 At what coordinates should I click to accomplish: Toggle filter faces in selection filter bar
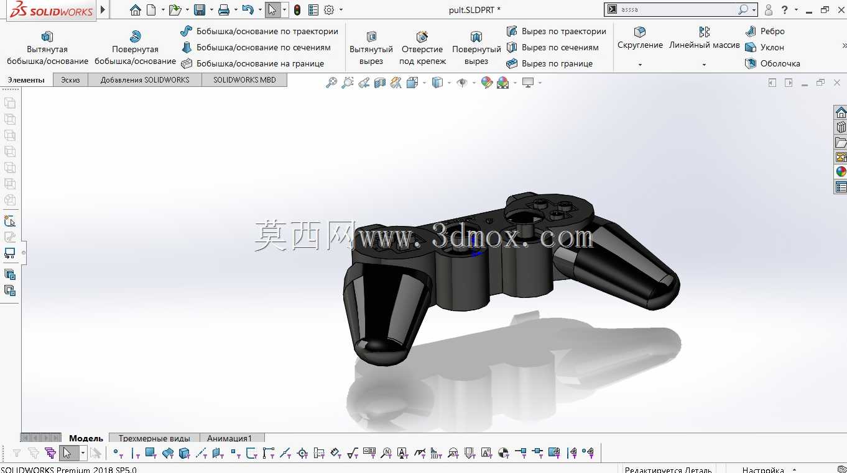point(150,453)
